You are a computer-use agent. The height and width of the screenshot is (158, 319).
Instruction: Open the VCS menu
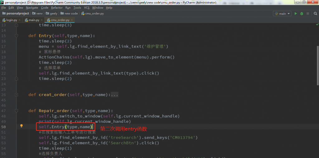tap(86, 7)
